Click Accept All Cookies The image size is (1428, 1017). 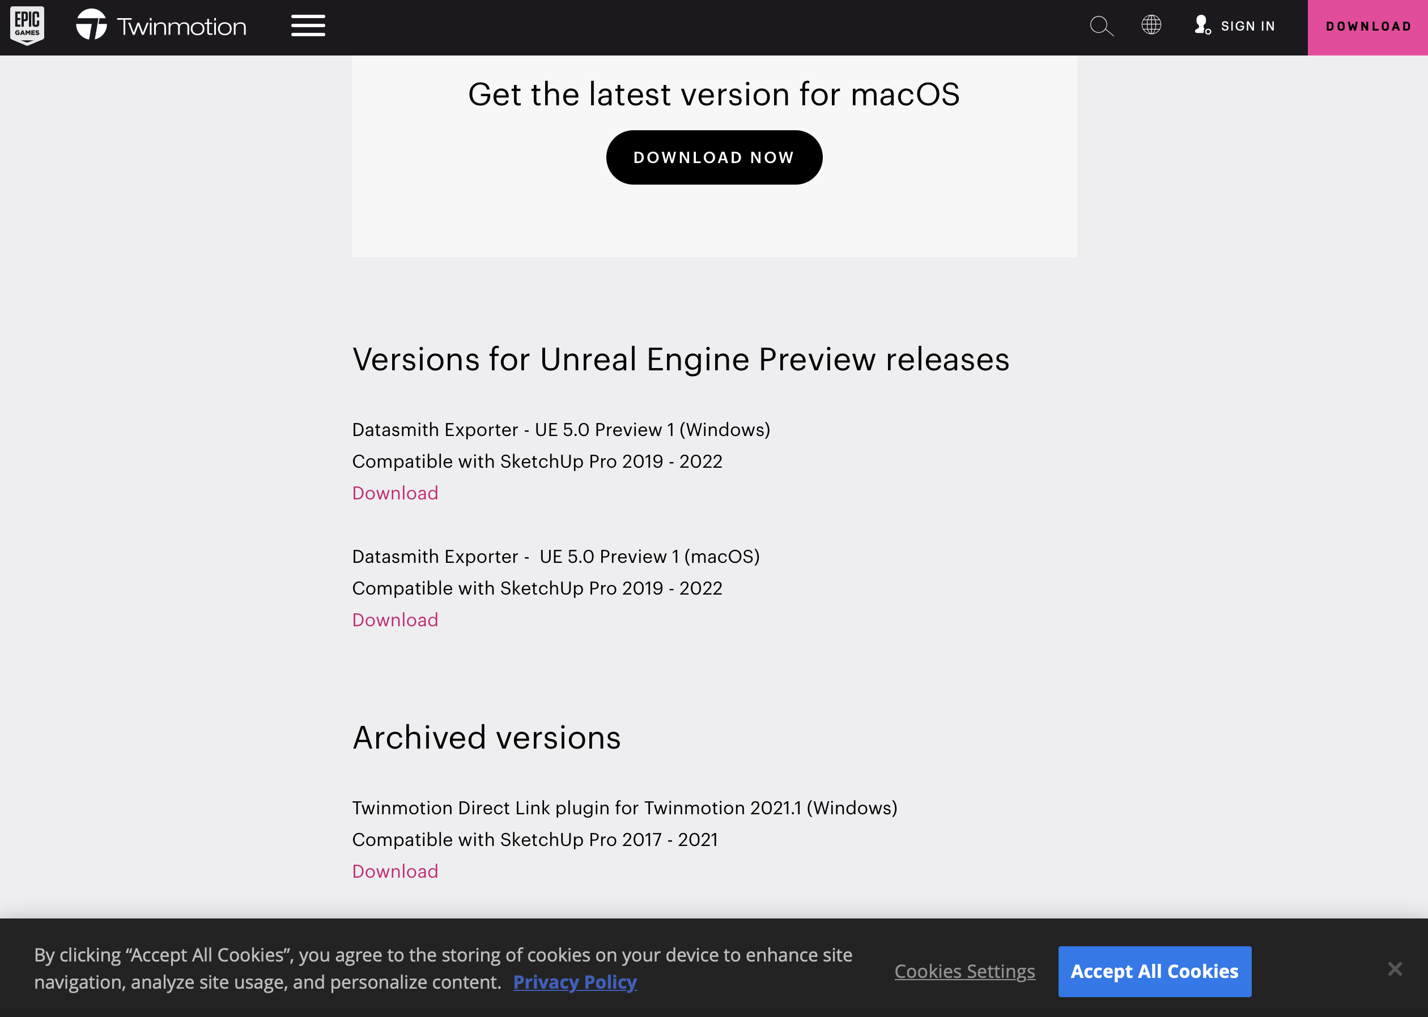click(1154, 971)
